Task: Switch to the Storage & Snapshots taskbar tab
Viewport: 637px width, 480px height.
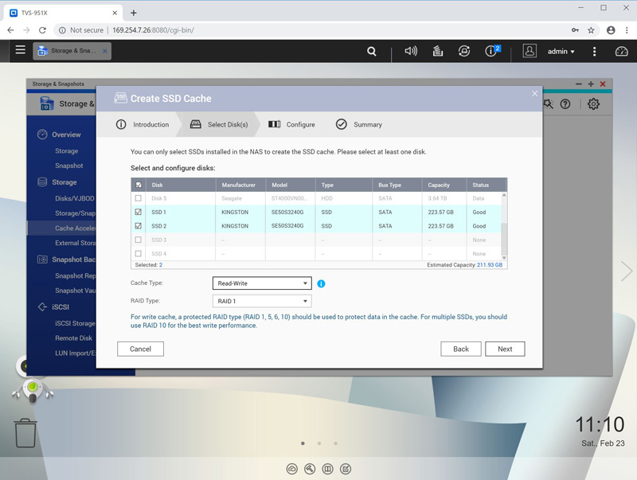Action: [x=72, y=51]
